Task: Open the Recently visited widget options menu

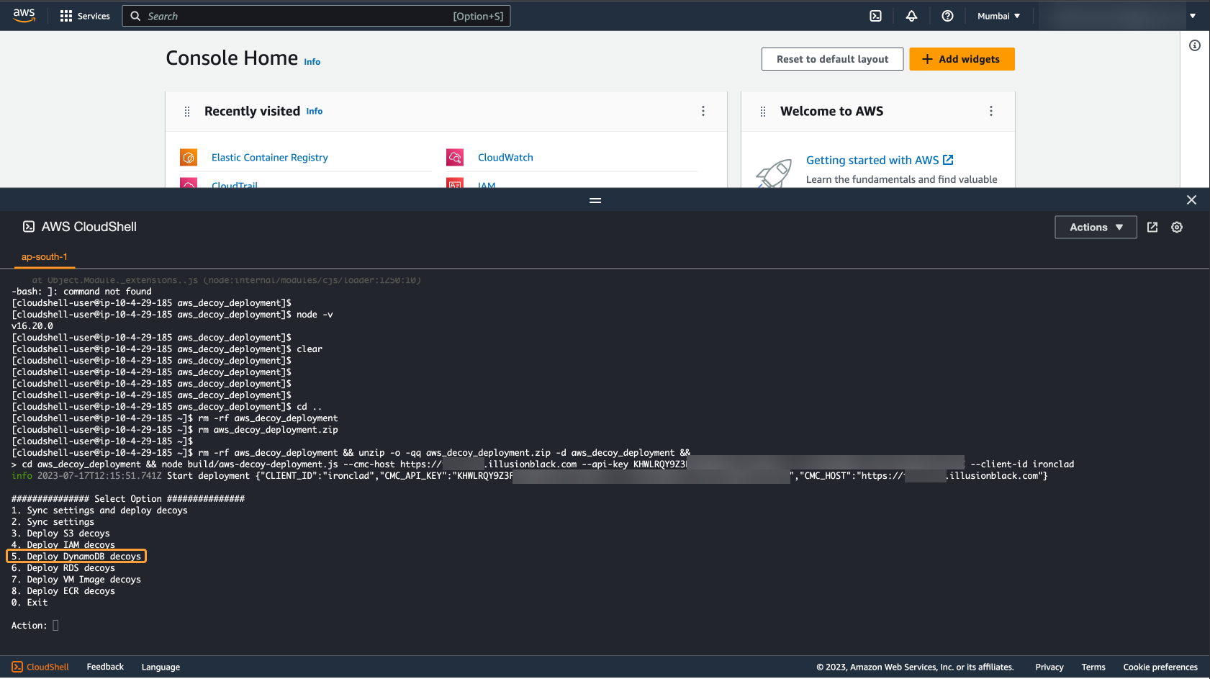Action: (x=703, y=111)
